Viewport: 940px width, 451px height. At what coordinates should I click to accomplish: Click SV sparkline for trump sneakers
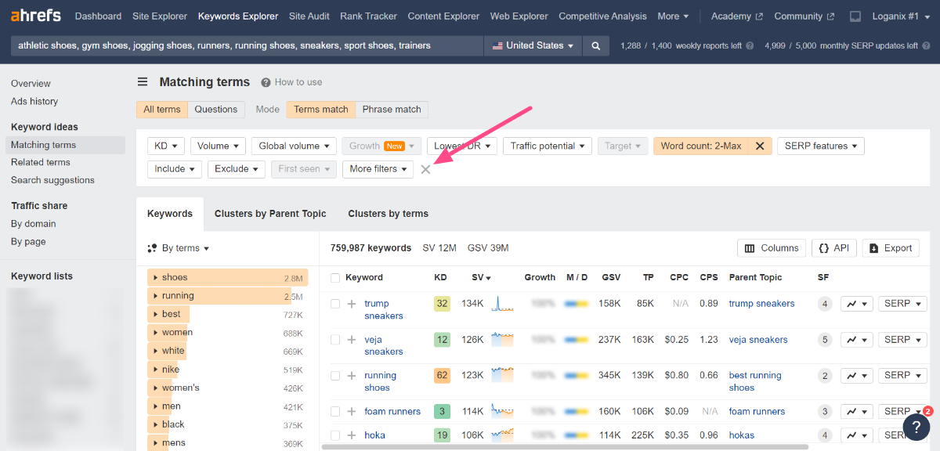coord(502,304)
